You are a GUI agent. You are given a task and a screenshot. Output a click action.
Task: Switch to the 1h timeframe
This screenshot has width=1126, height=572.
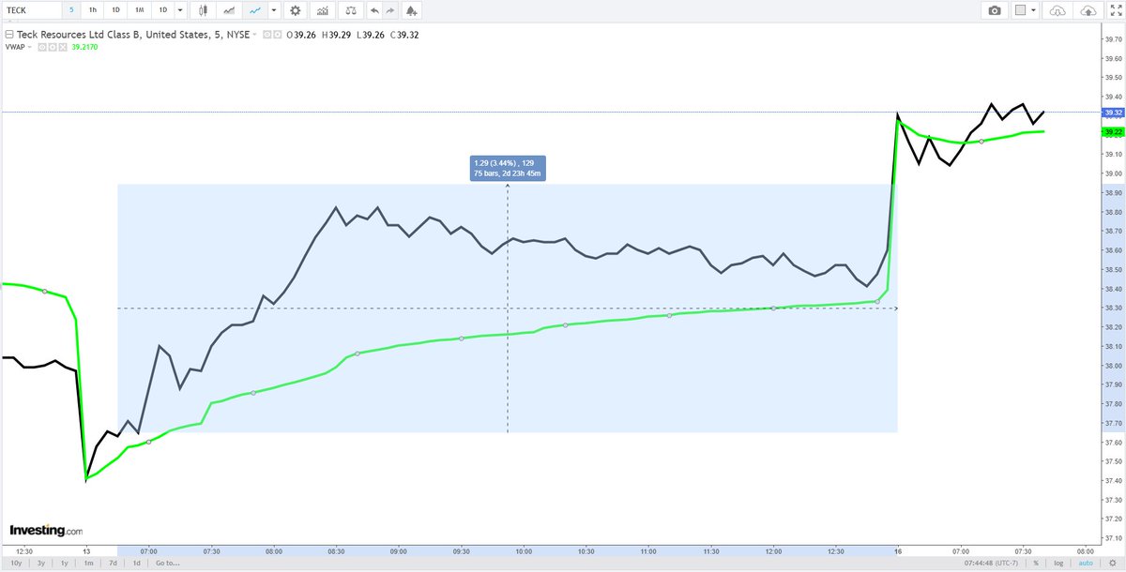click(92, 11)
